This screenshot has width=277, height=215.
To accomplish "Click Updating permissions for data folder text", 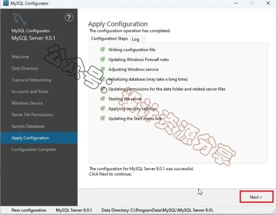I will tap(167, 89).
